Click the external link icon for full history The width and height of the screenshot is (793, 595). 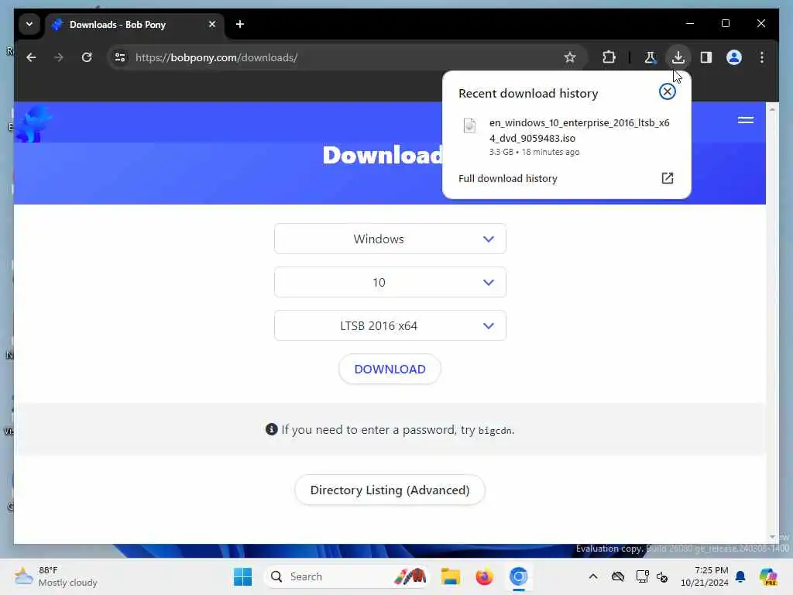[667, 178]
